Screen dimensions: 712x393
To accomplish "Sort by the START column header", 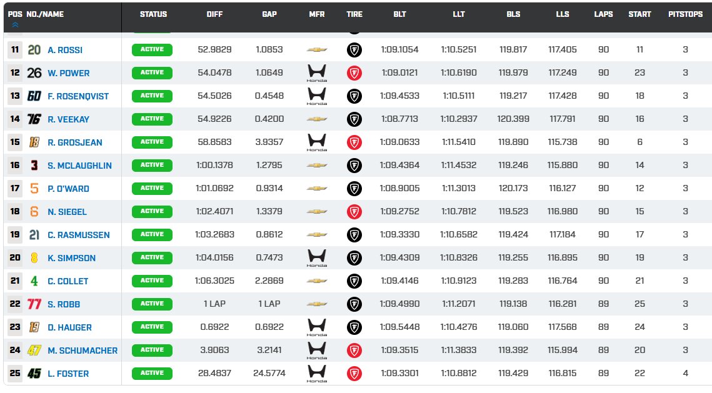I will (x=639, y=14).
